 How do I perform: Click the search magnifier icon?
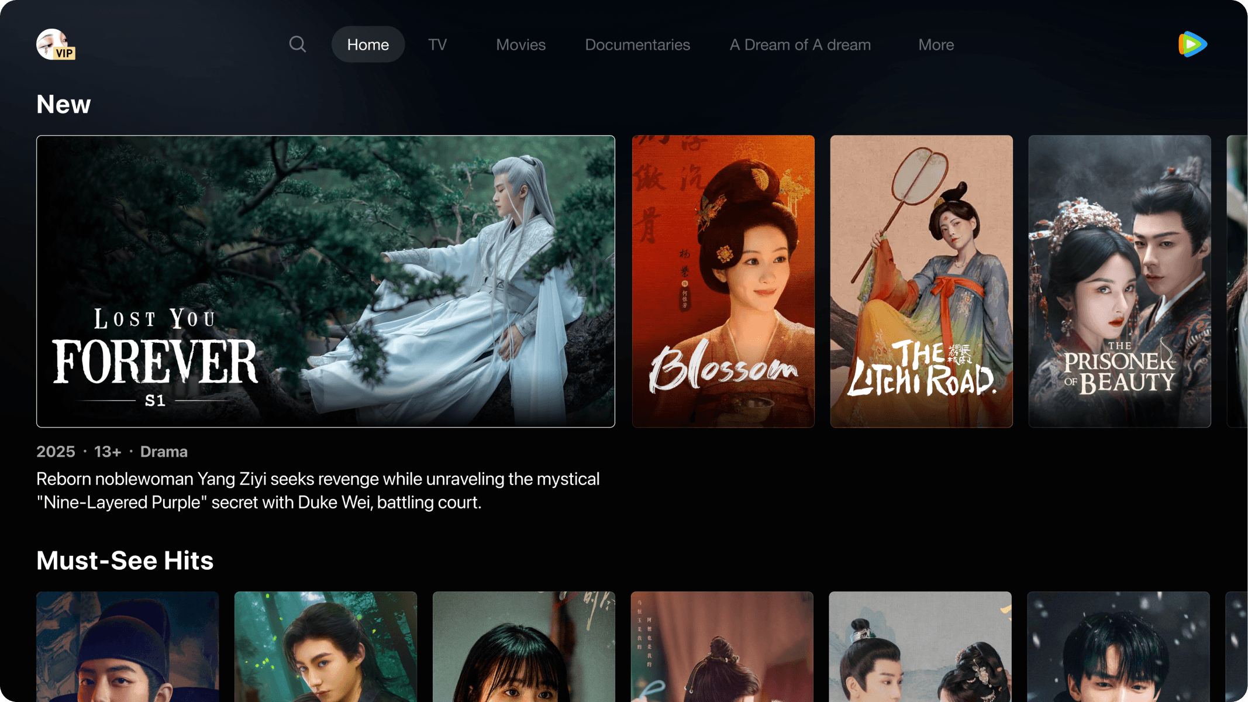tap(297, 44)
